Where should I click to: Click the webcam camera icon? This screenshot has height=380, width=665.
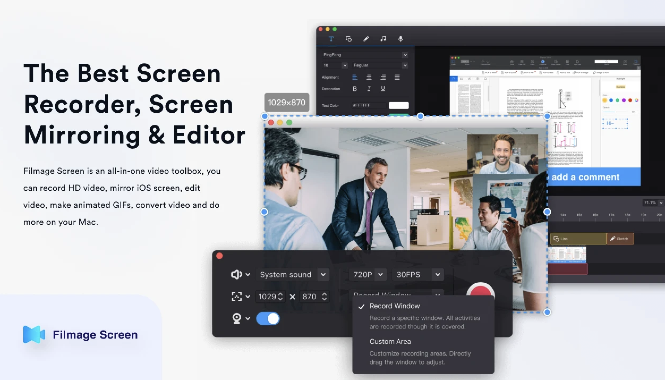(236, 318)
